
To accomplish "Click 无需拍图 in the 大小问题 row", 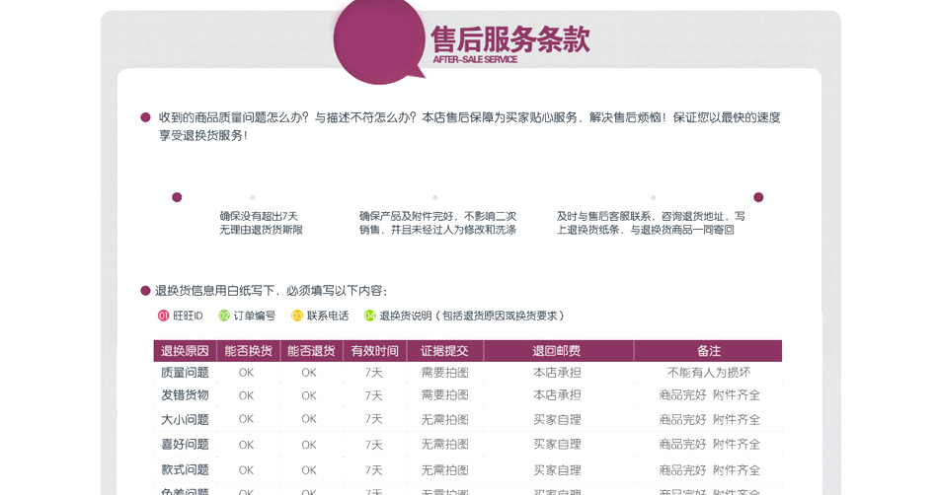I will (444, 420).
